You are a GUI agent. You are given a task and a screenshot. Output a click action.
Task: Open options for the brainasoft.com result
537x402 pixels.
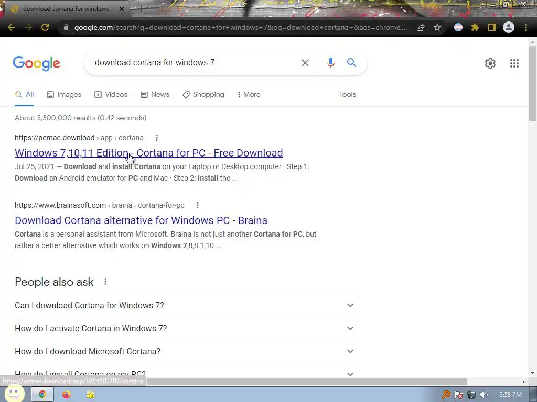(x=197, y=205)
